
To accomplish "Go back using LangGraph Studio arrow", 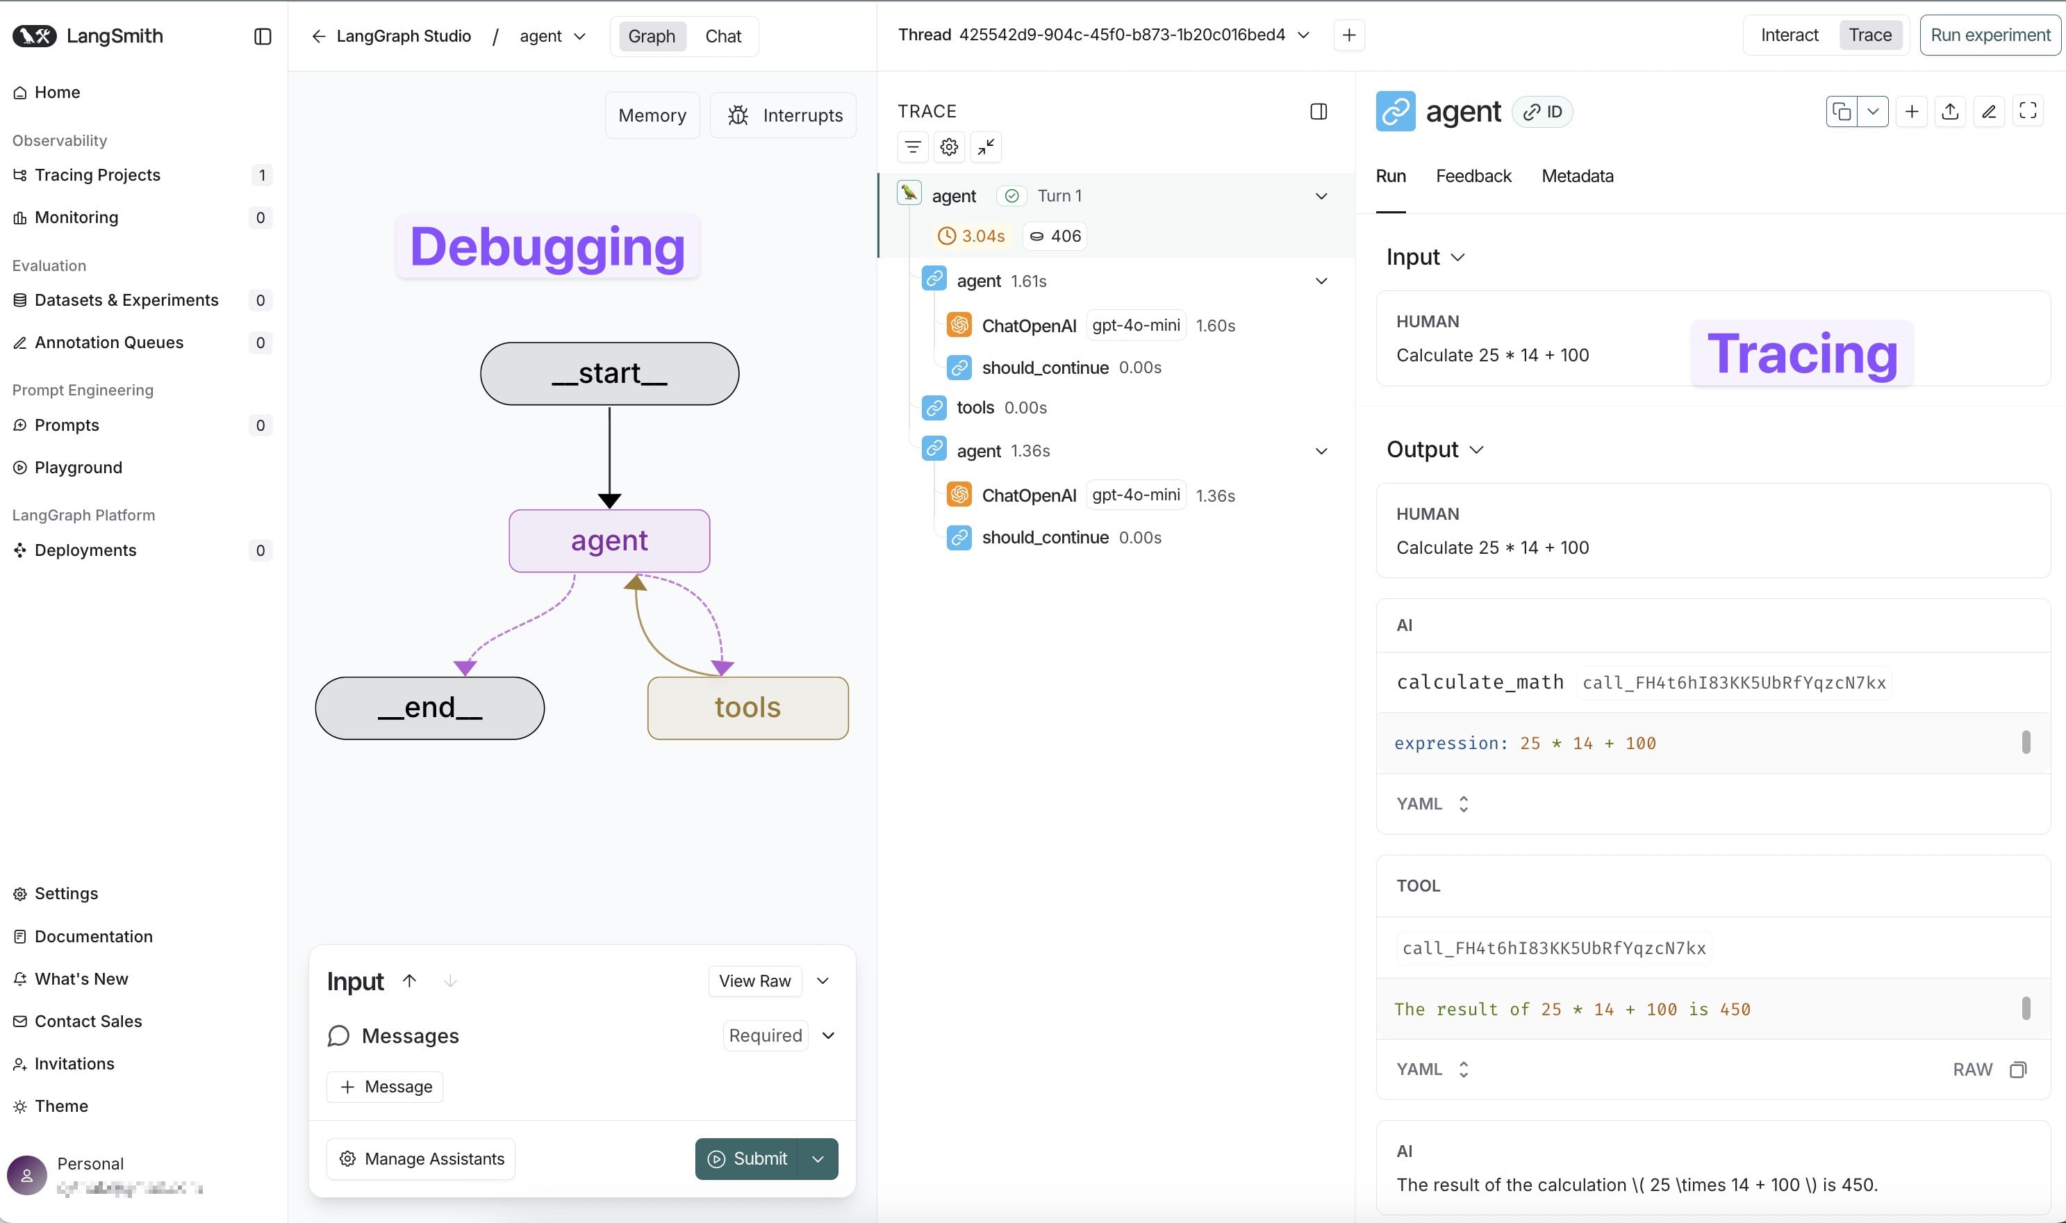I will click(x=319, y=36).
